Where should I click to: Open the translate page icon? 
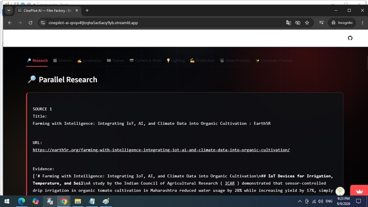point(289,23)
